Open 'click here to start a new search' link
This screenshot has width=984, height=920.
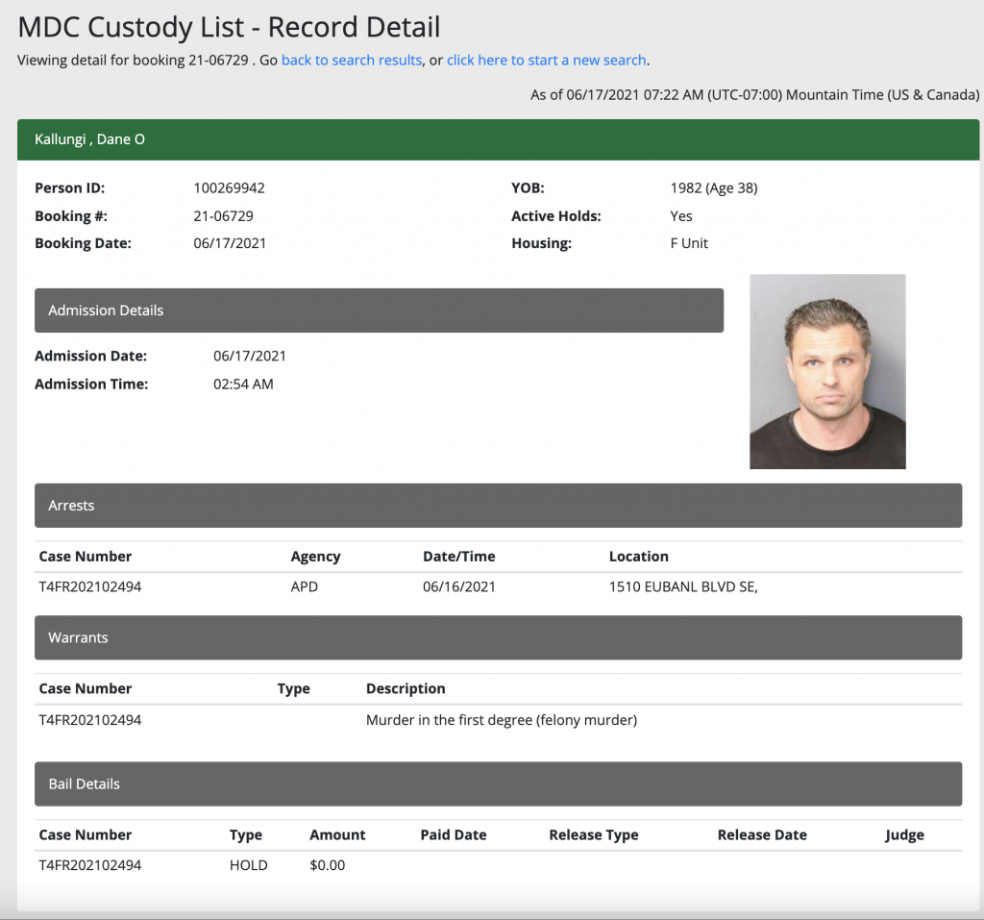(x=546, y=60)
